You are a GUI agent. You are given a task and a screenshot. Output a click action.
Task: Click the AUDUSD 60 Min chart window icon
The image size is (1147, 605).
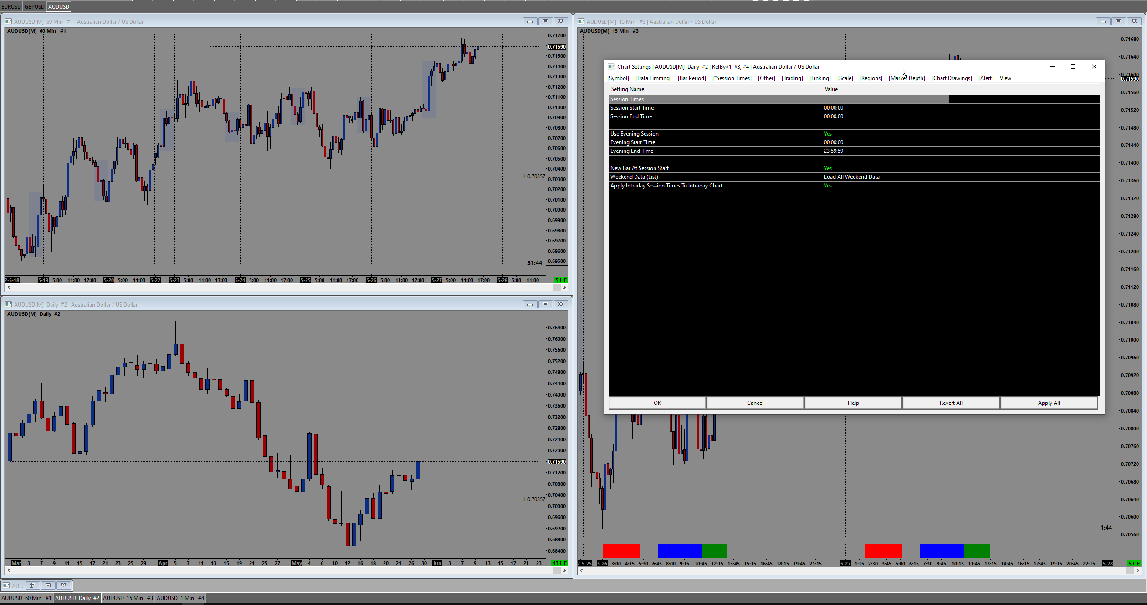tap(8, 21)
